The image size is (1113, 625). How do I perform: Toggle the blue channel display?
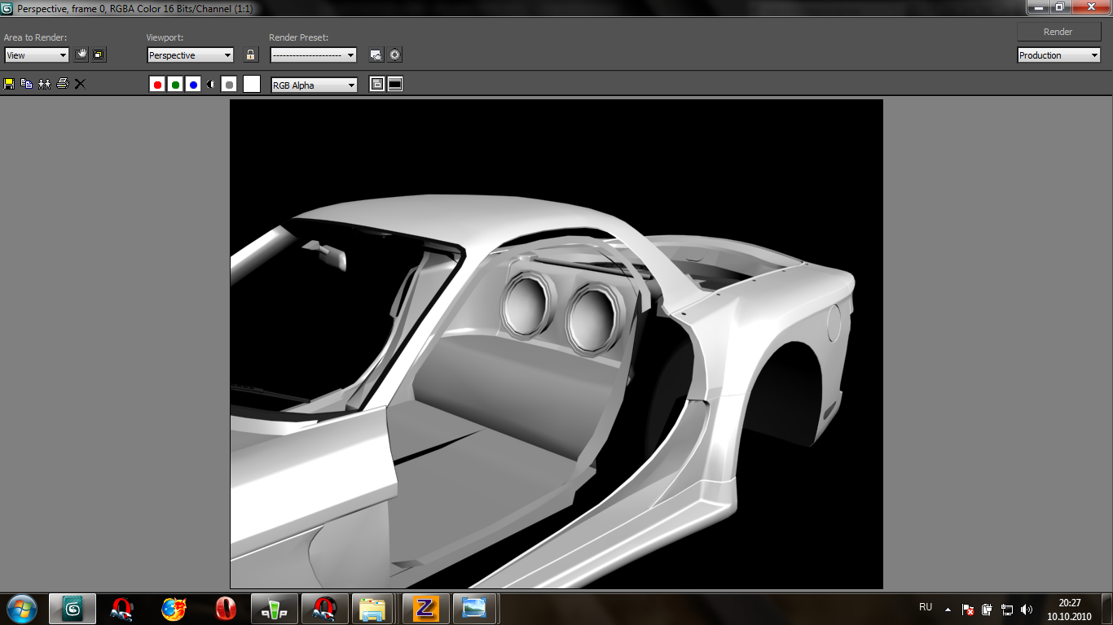193,85
